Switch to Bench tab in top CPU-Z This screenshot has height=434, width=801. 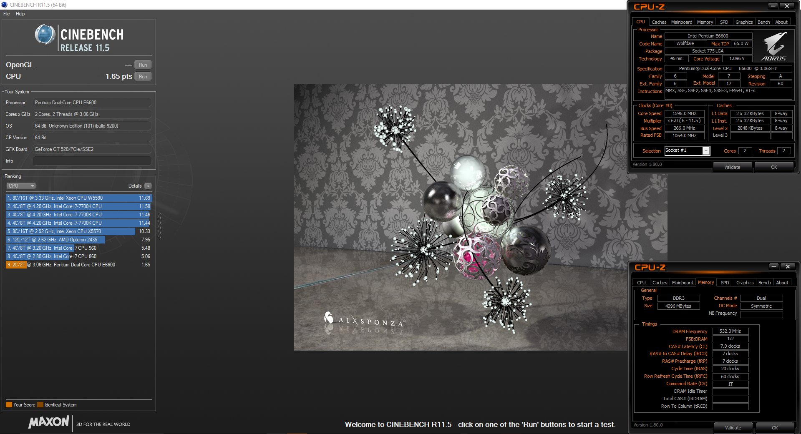pyautogui.click(x=763, y=22)
